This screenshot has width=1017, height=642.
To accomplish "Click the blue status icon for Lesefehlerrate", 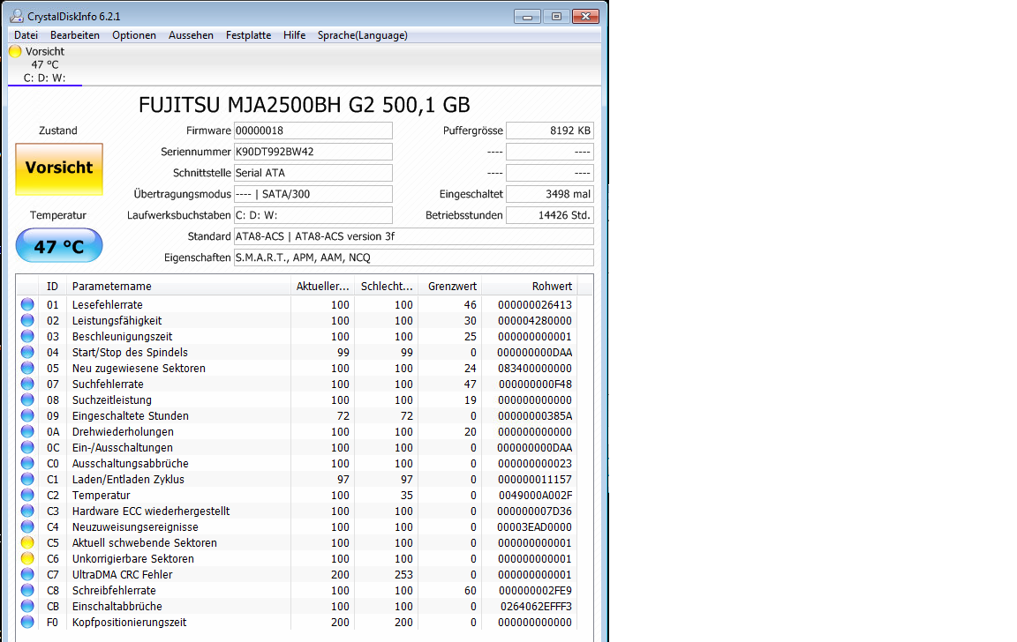I will 27,304.
